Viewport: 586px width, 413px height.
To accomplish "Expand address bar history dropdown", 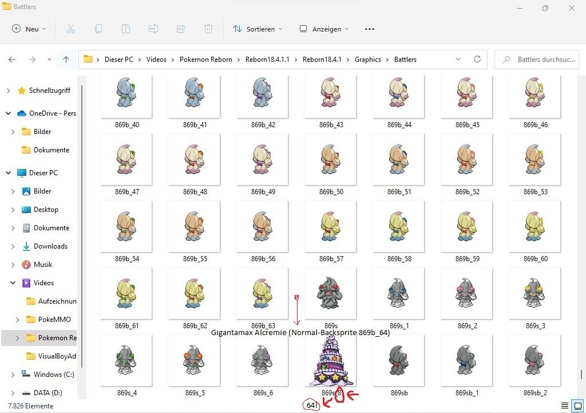I will (458, 59).
